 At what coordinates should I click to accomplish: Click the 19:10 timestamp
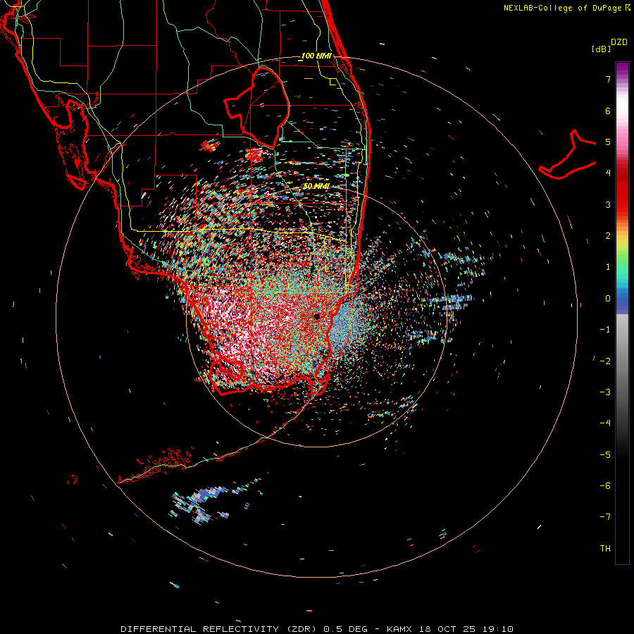coord(498,629)
